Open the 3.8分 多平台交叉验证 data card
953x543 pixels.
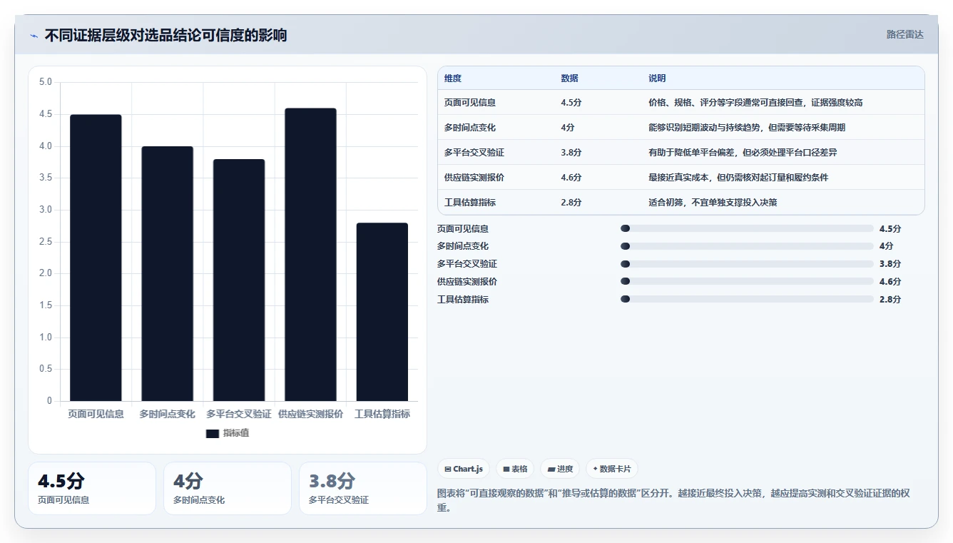click(x=363, y=488)
